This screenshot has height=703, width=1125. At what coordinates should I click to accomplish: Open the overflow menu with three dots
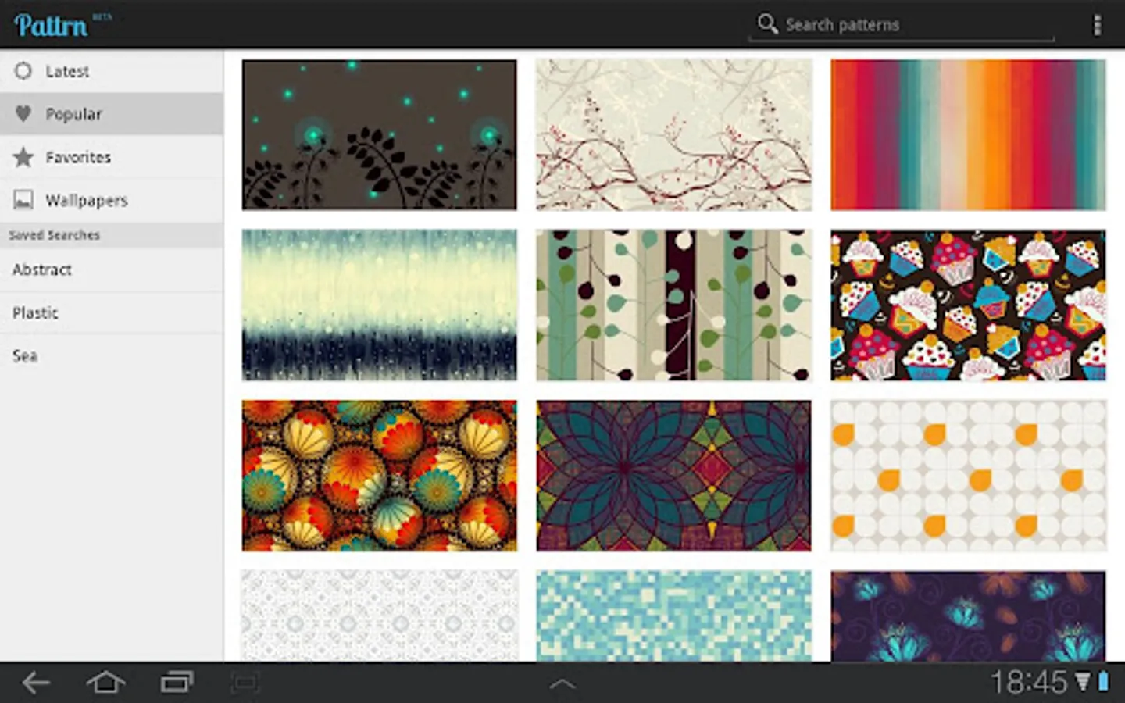(x=1097, y=25)
